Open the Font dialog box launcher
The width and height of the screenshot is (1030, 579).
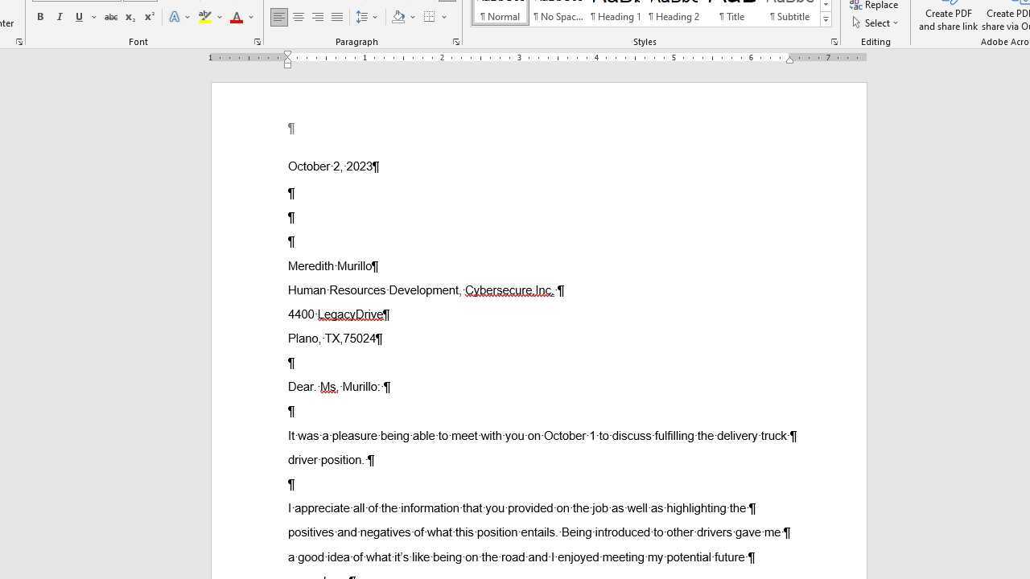[257, 41]
